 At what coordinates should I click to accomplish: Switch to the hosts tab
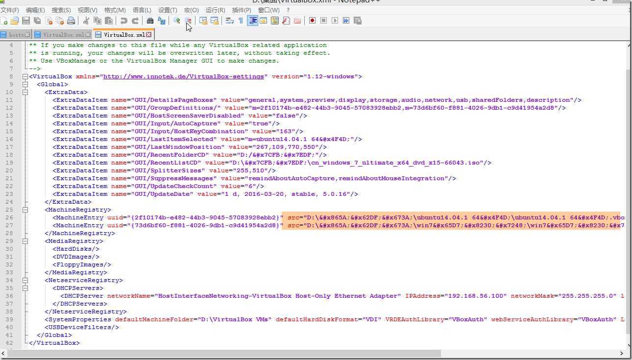click(16, 35)
